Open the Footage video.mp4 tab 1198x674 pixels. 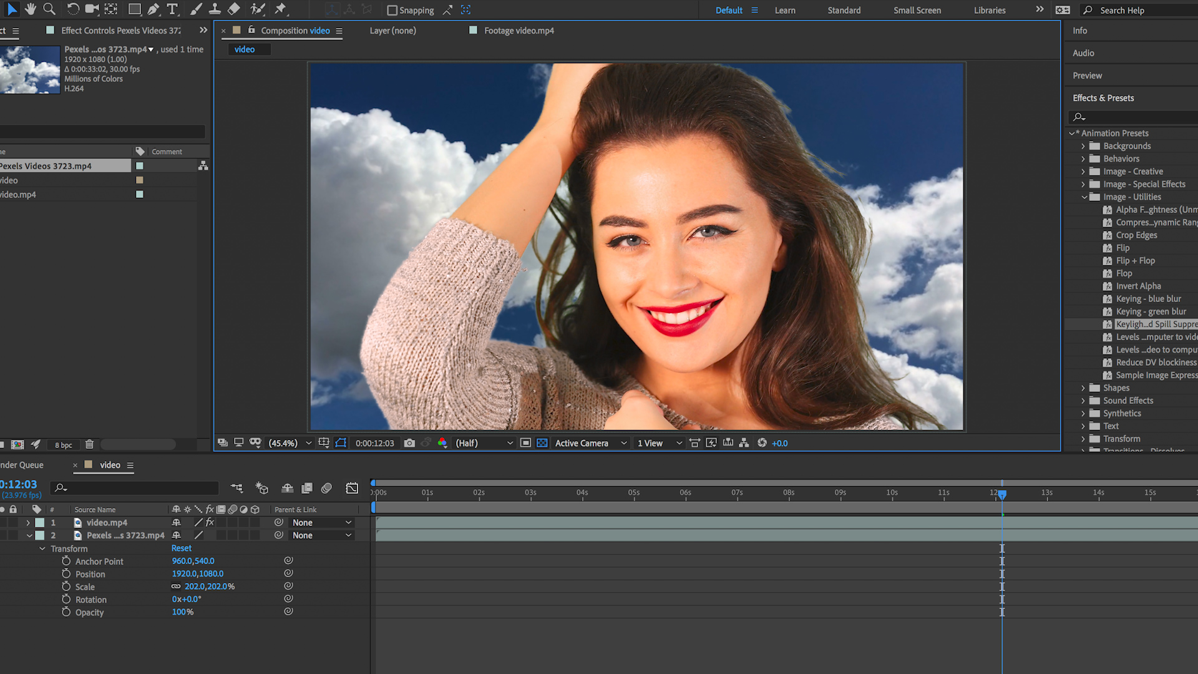point(519,31)
